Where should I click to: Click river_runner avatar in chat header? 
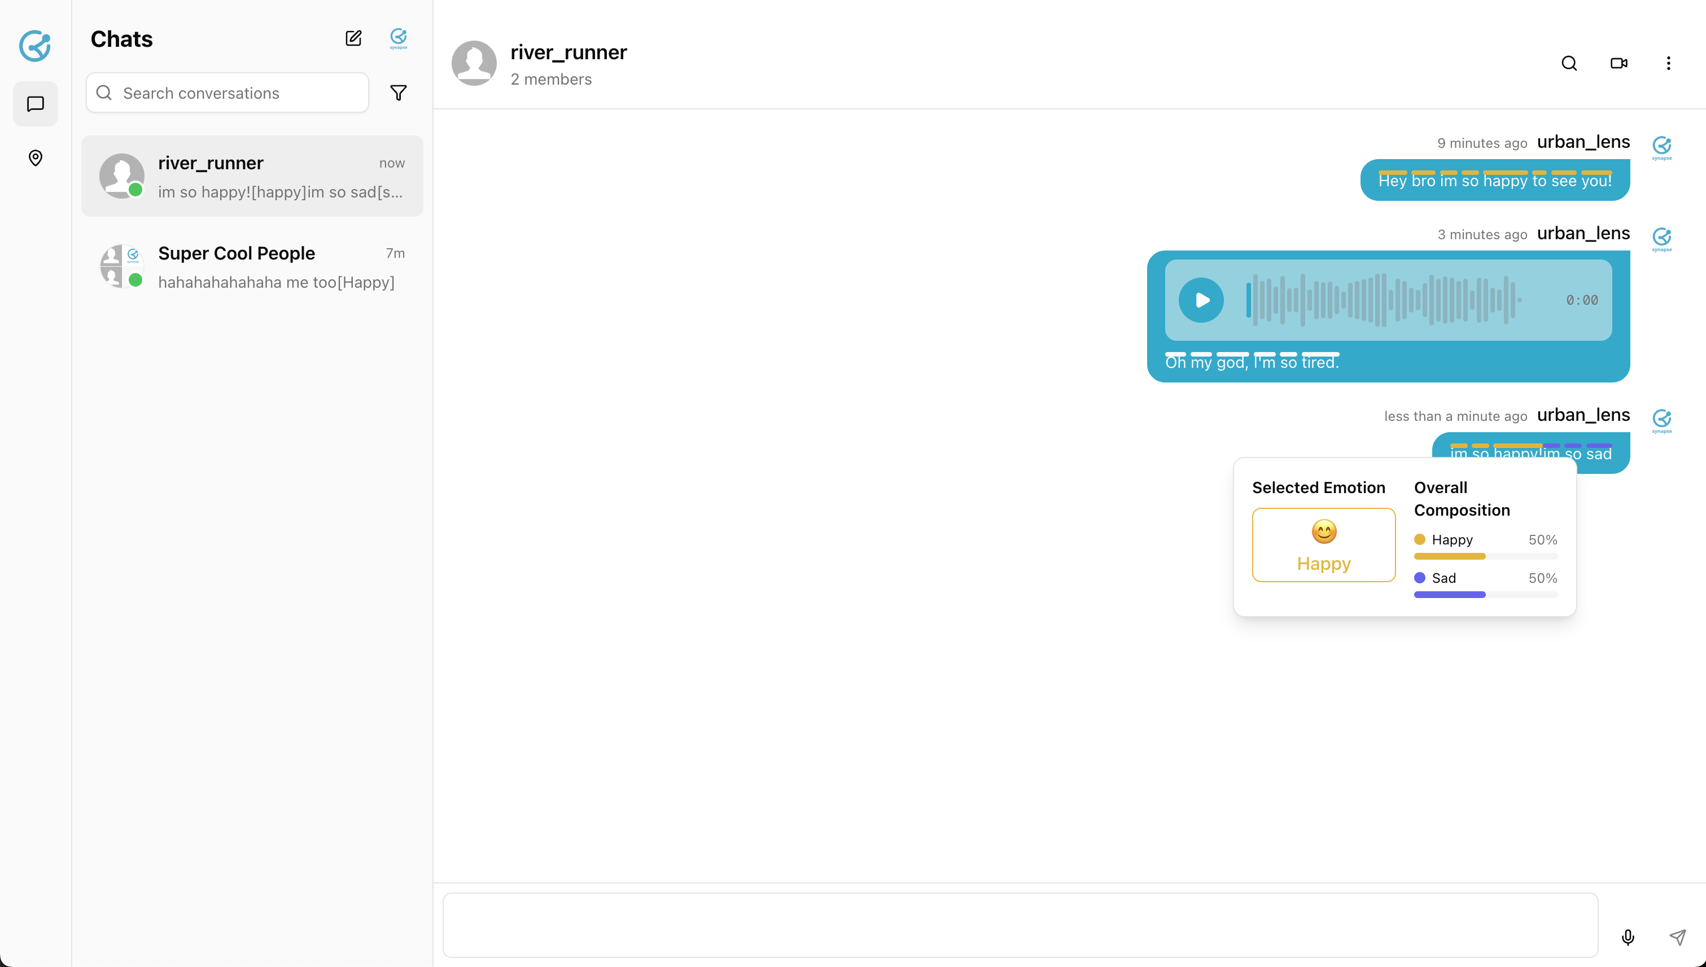474,63
